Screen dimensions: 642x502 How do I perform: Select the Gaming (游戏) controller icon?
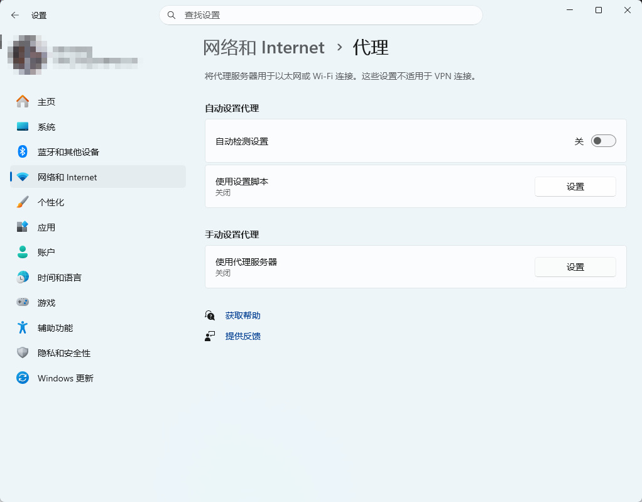coord(23,303)
